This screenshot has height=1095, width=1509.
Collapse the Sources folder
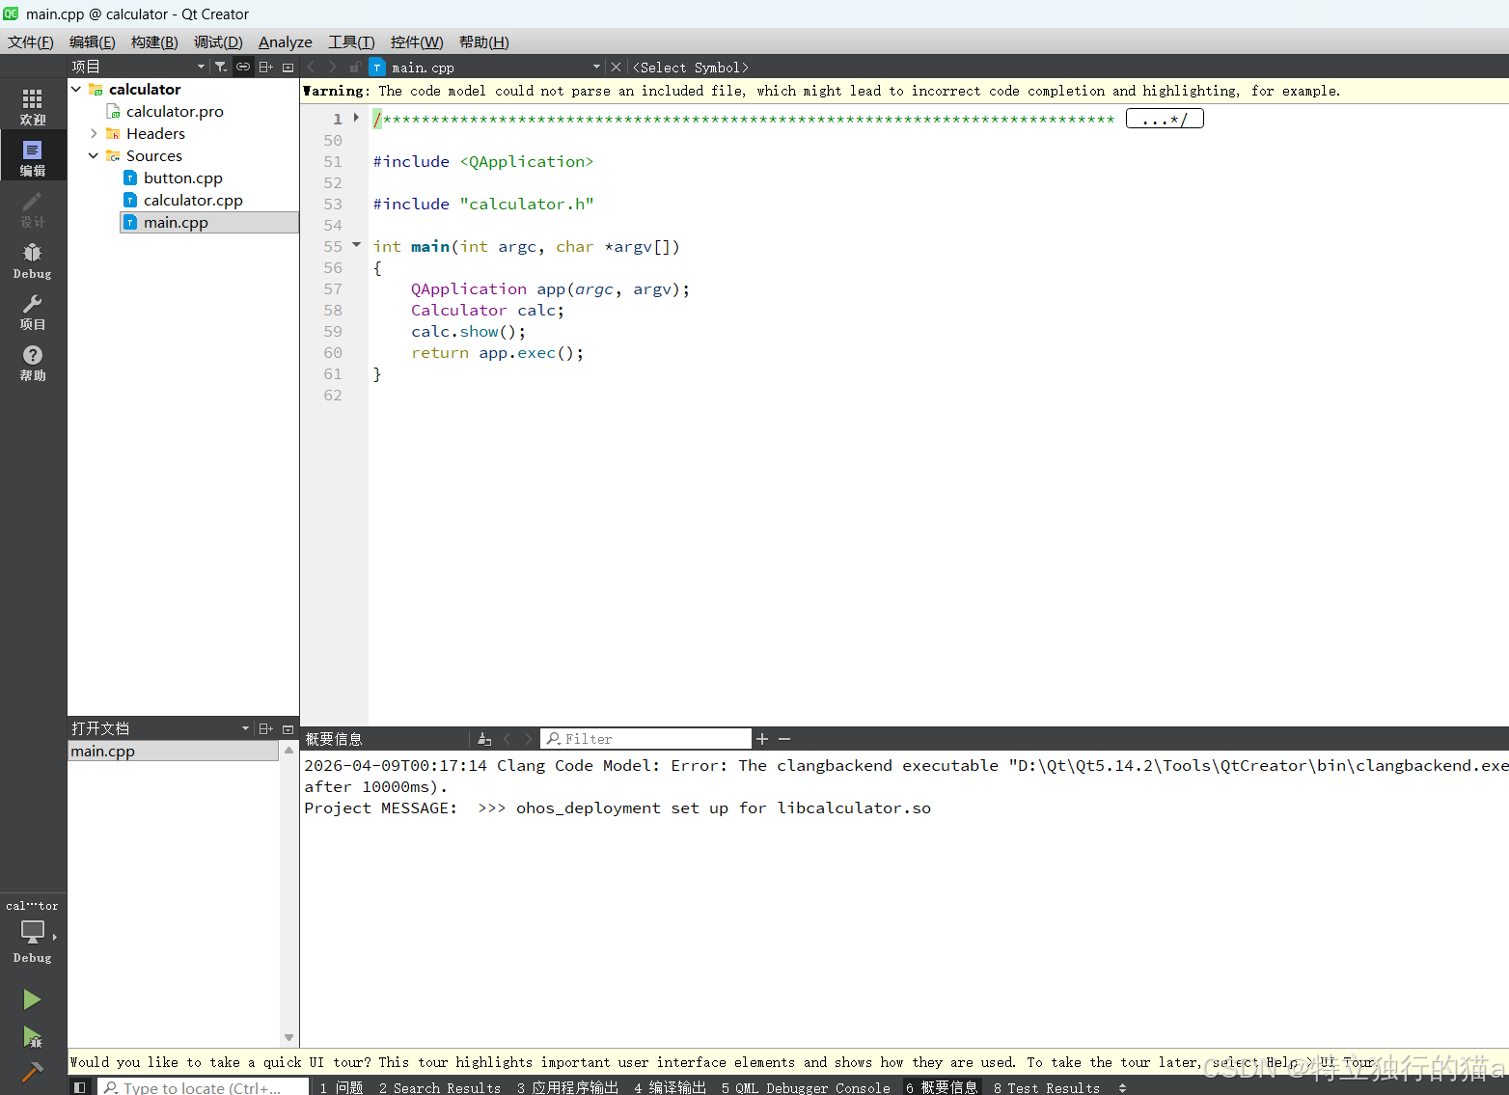click(94, 155)
